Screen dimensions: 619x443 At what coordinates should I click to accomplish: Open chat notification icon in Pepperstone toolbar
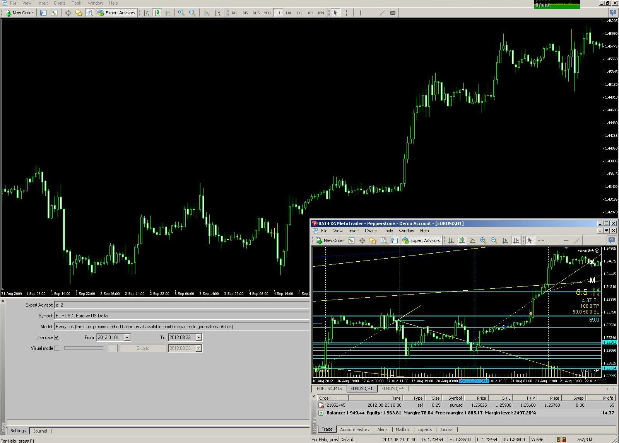tap(612, 240)
